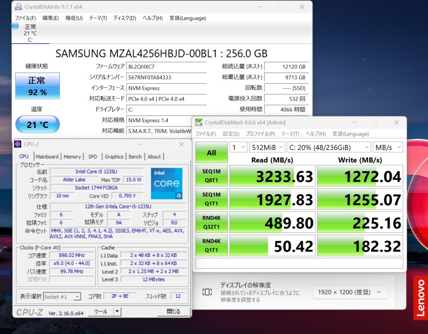Close the CPU-Z window
The image size is (428, 334).
point(182,144)
